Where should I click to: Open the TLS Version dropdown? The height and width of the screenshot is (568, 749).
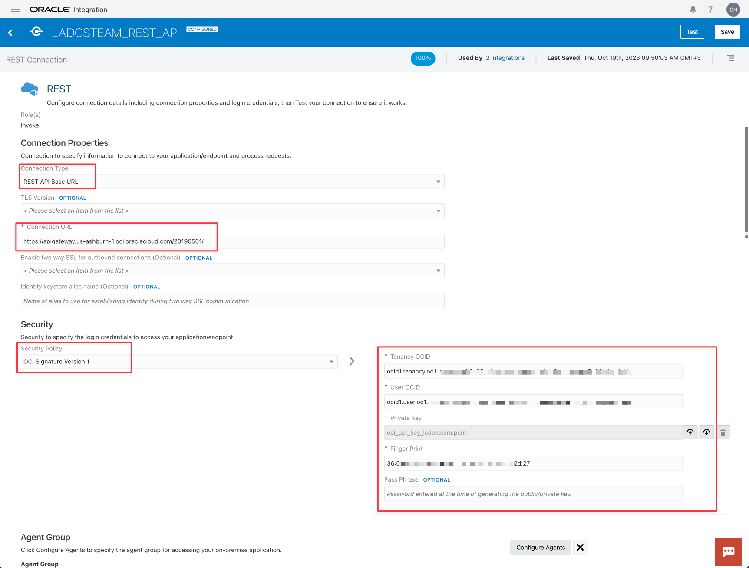(x=438, y=211)
